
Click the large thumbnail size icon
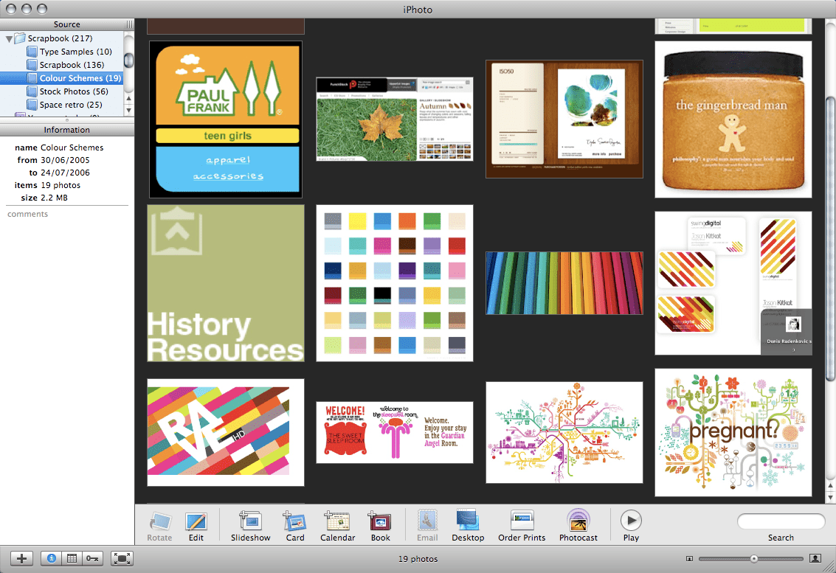[815, 558]
